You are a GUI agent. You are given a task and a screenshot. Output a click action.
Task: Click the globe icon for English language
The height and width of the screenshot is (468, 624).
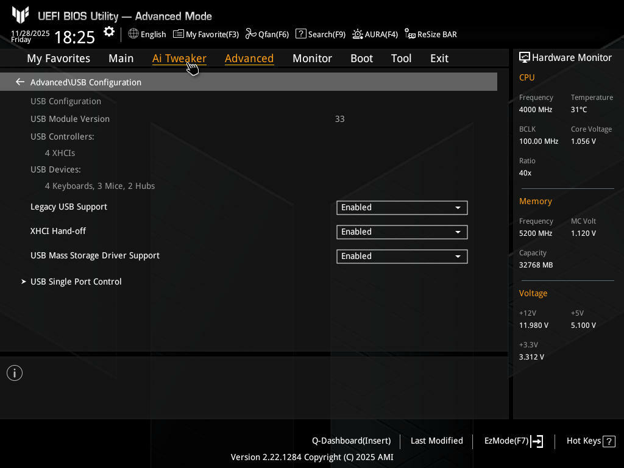(133, 34)
